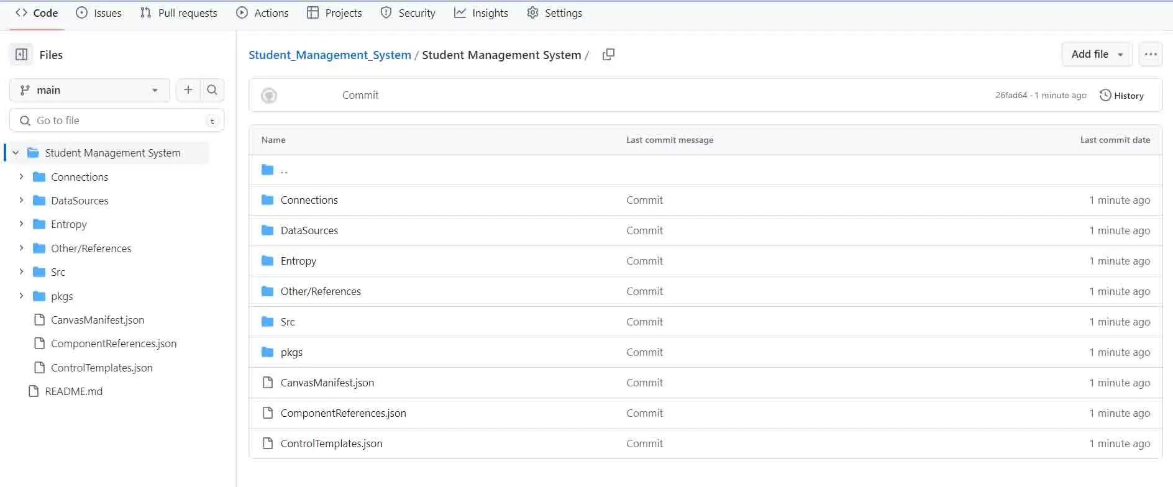Open Connections folder link in table

tap(309, 200)
